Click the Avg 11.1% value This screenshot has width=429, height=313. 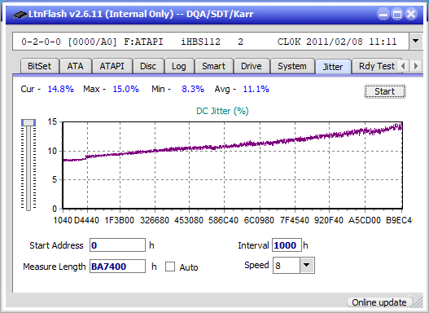pos(256,89)
